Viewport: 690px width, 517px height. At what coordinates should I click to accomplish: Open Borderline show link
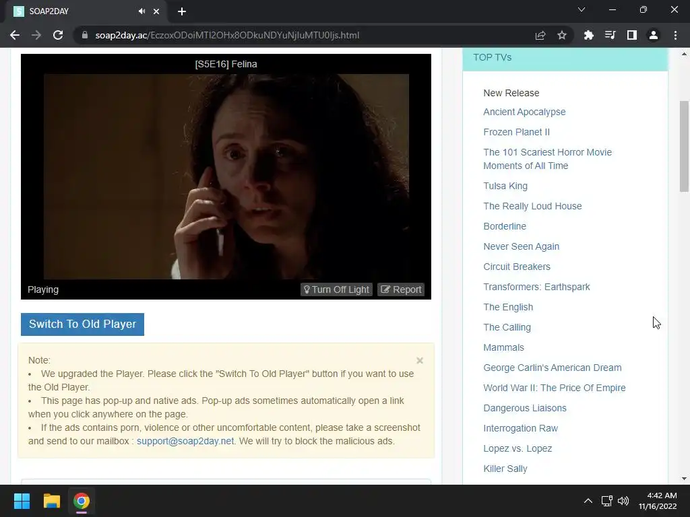(505, 226)
